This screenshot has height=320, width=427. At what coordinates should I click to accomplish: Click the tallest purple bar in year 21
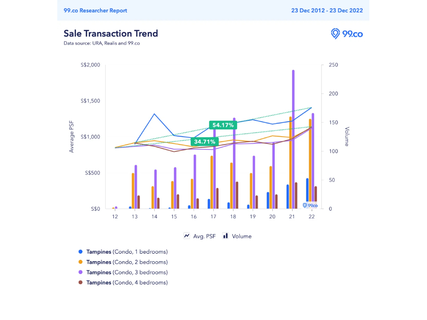(293, 139)
